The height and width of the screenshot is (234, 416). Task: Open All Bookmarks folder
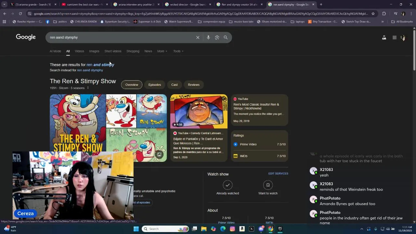tap(402, 22)
